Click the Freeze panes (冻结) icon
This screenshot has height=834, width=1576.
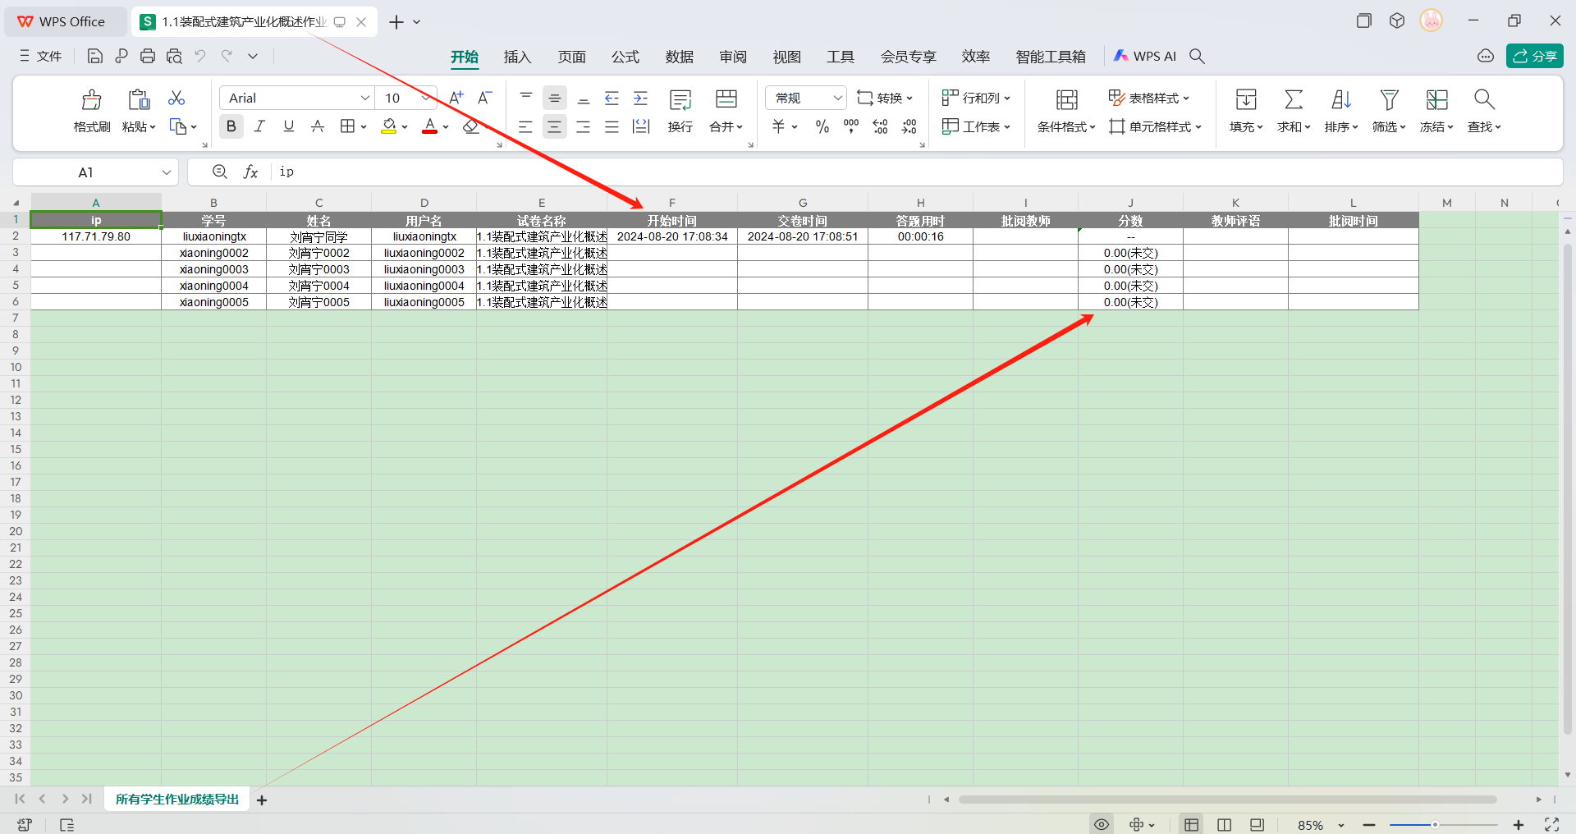(x=1436, y=100)
